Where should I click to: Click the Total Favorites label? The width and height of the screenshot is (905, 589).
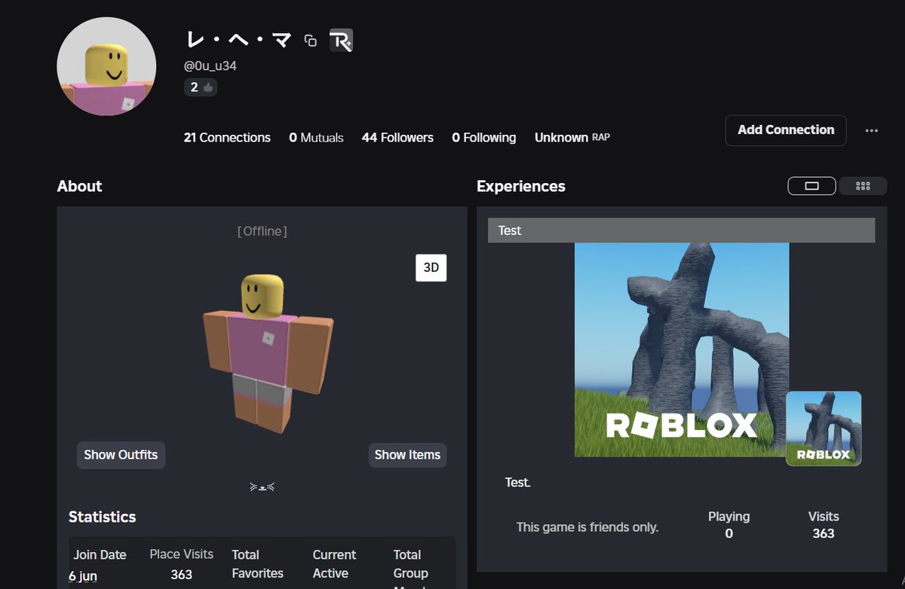click(257, 564)
